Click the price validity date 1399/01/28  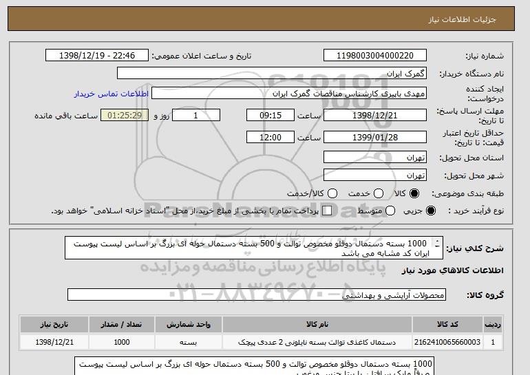(375, 137)
